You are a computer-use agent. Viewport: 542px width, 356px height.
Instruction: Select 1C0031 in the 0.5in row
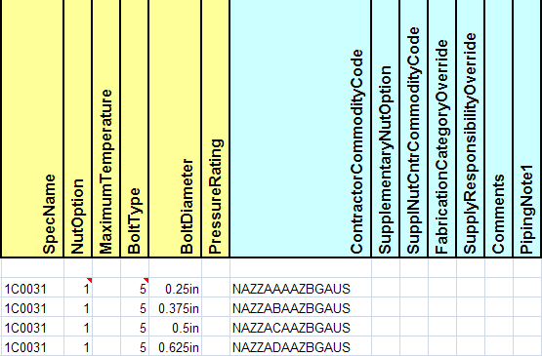[x=33, y=327]
